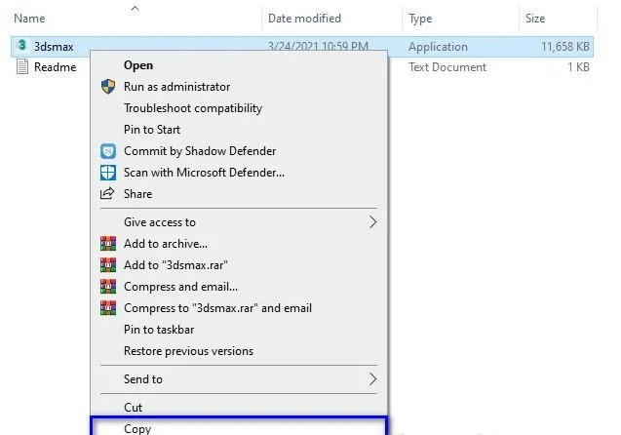Open the Send to submenu

pyautogui.click(x=239, y=379)
